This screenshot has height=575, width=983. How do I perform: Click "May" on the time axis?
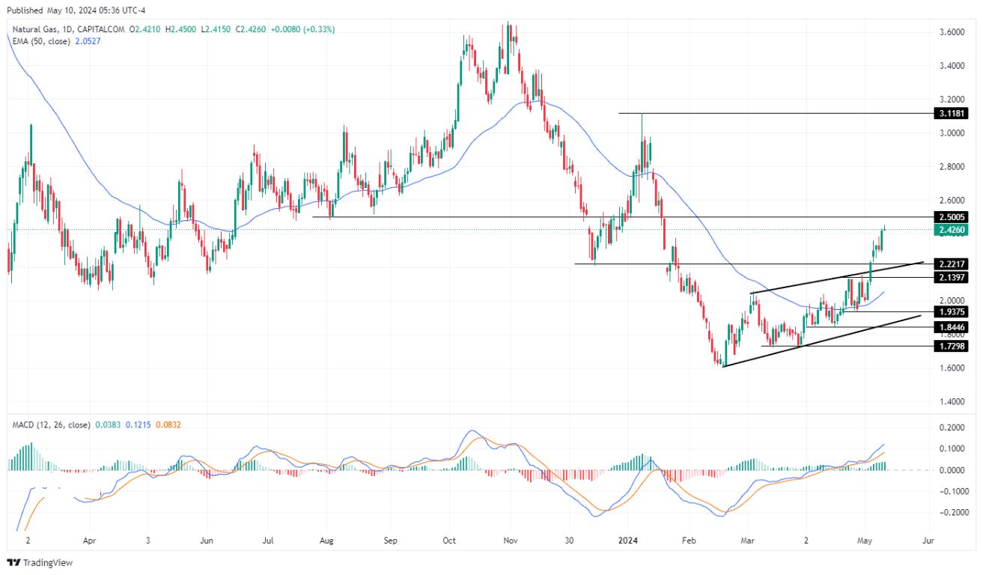(865, 539)
